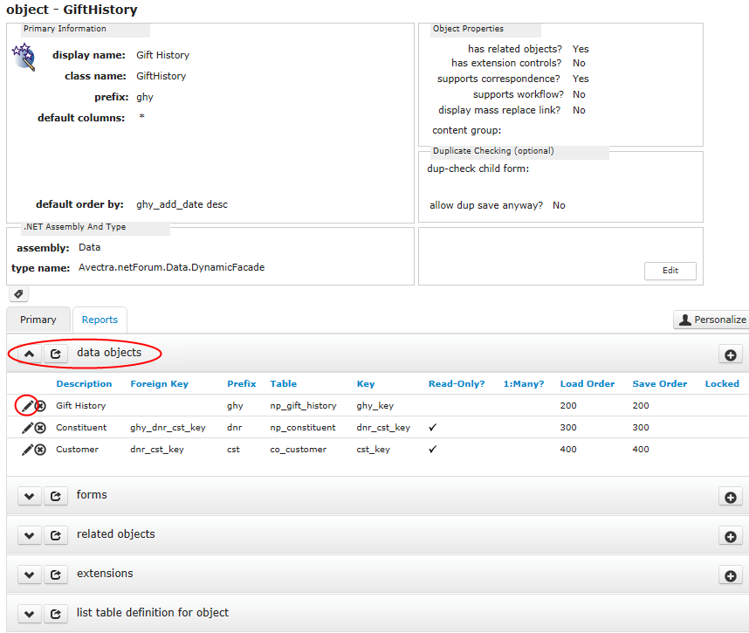
Task: Add a new form using plus icon
Action: click(731, 496)
